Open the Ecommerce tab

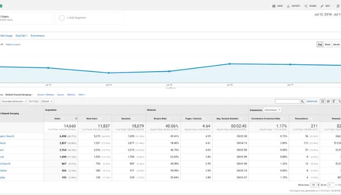[38, 36]
